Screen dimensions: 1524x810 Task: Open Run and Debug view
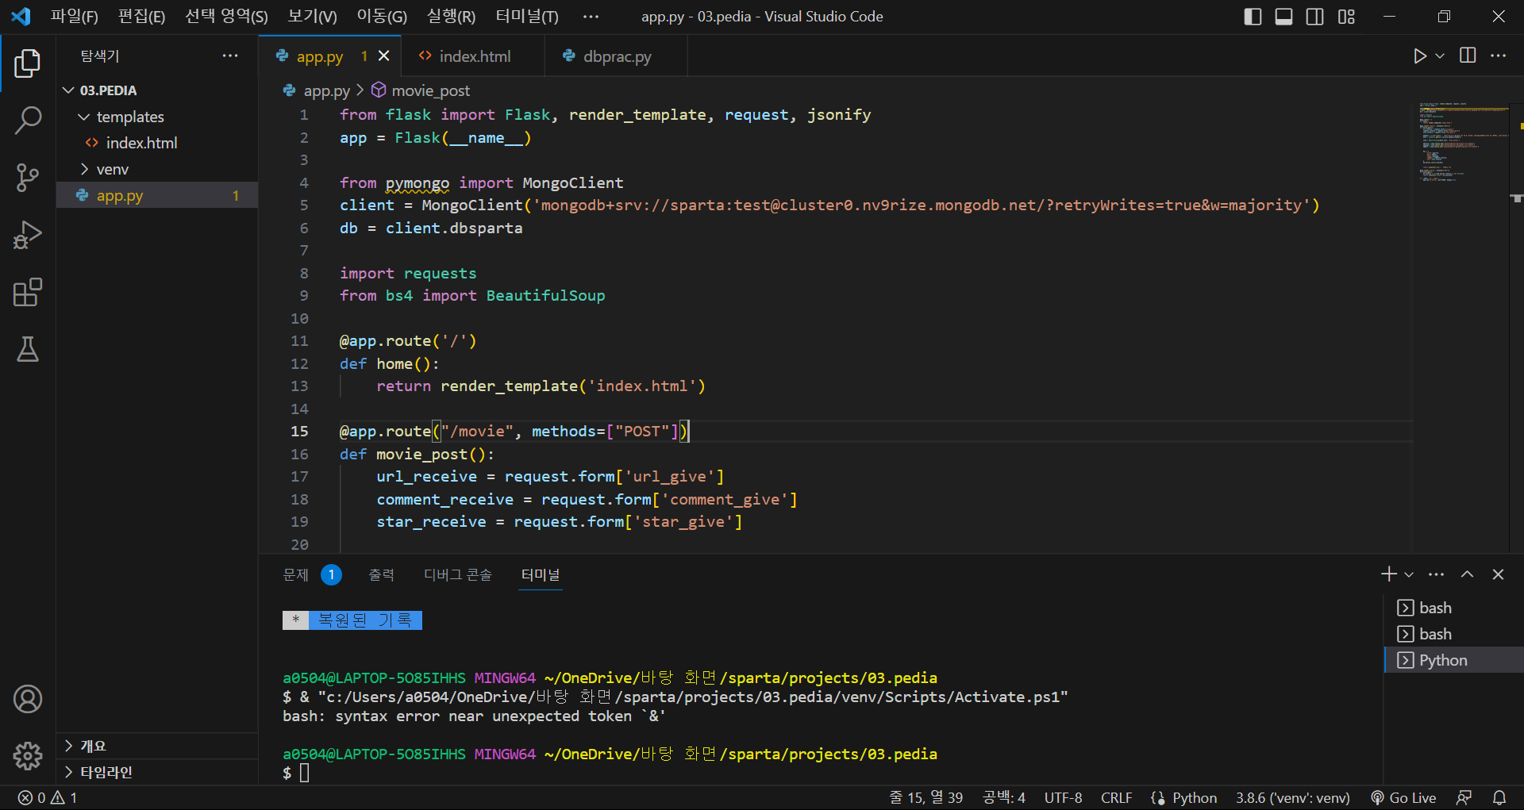click(28, 235)
